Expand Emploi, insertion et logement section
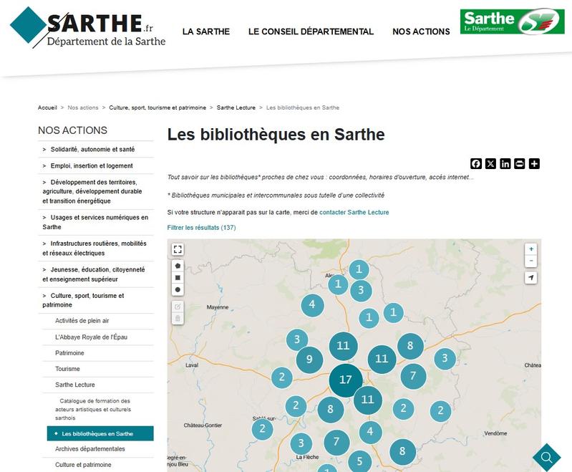Image resolution: width=572 pixels, height=472 pixels. 92,166
